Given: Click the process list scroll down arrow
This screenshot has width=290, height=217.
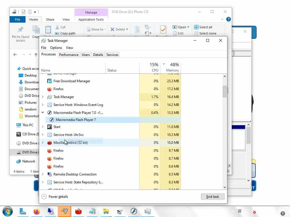Looking at the screenshot, I should pos(225,187).
